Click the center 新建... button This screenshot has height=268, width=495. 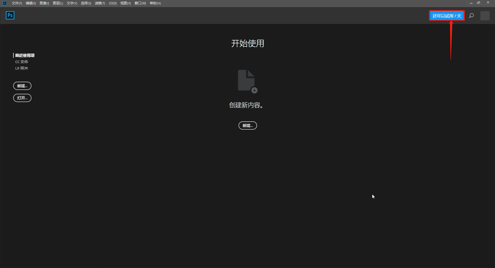(247, 125)
